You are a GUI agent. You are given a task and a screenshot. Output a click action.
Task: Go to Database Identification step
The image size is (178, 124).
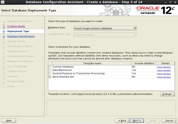21,36
